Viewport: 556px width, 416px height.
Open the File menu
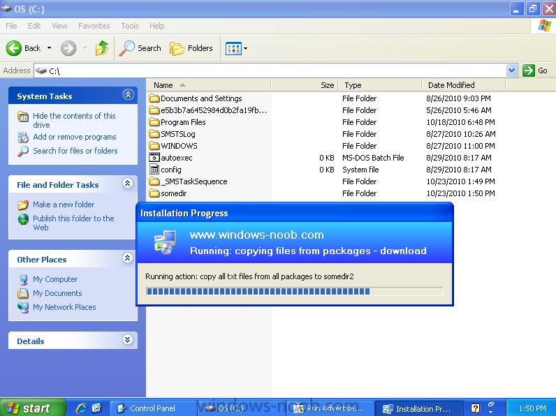(x=11, y=26)
